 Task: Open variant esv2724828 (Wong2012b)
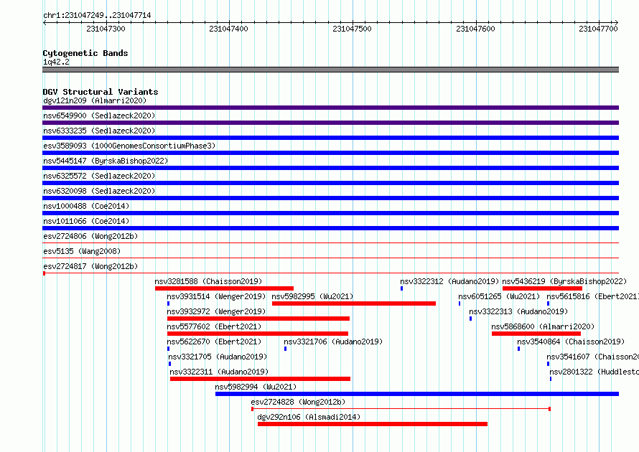click(298, 402)
